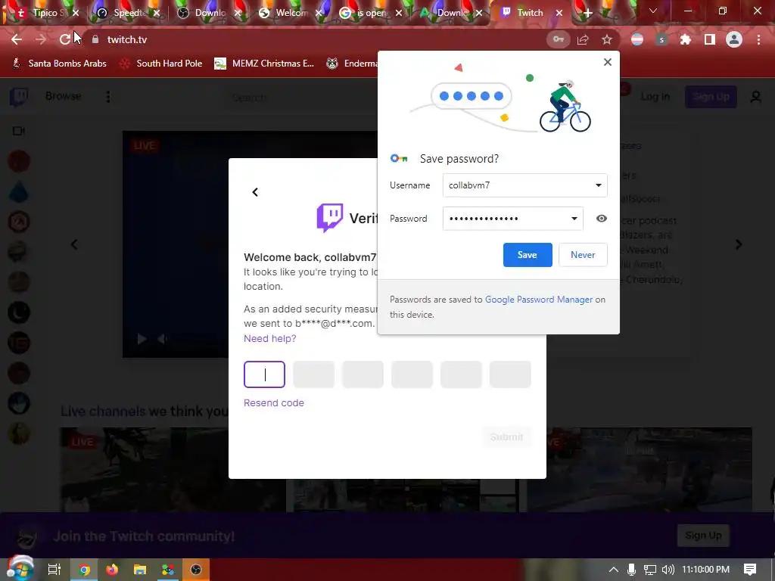Open Windows Start button
Image resolution: width=775 pixels, height=581 pixels.
pos(20,568)
